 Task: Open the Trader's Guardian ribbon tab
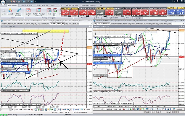pos(42,5)
